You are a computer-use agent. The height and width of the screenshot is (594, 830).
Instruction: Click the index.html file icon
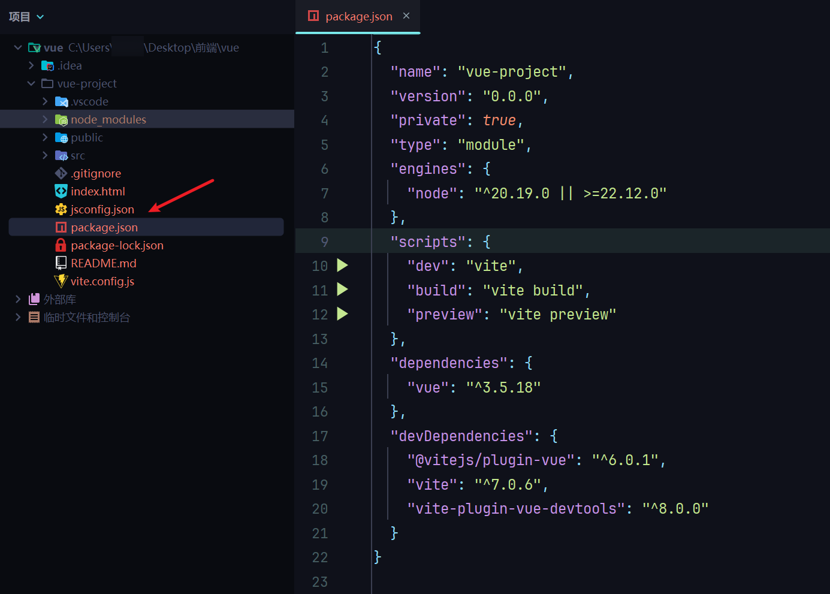tap(61, 191)
